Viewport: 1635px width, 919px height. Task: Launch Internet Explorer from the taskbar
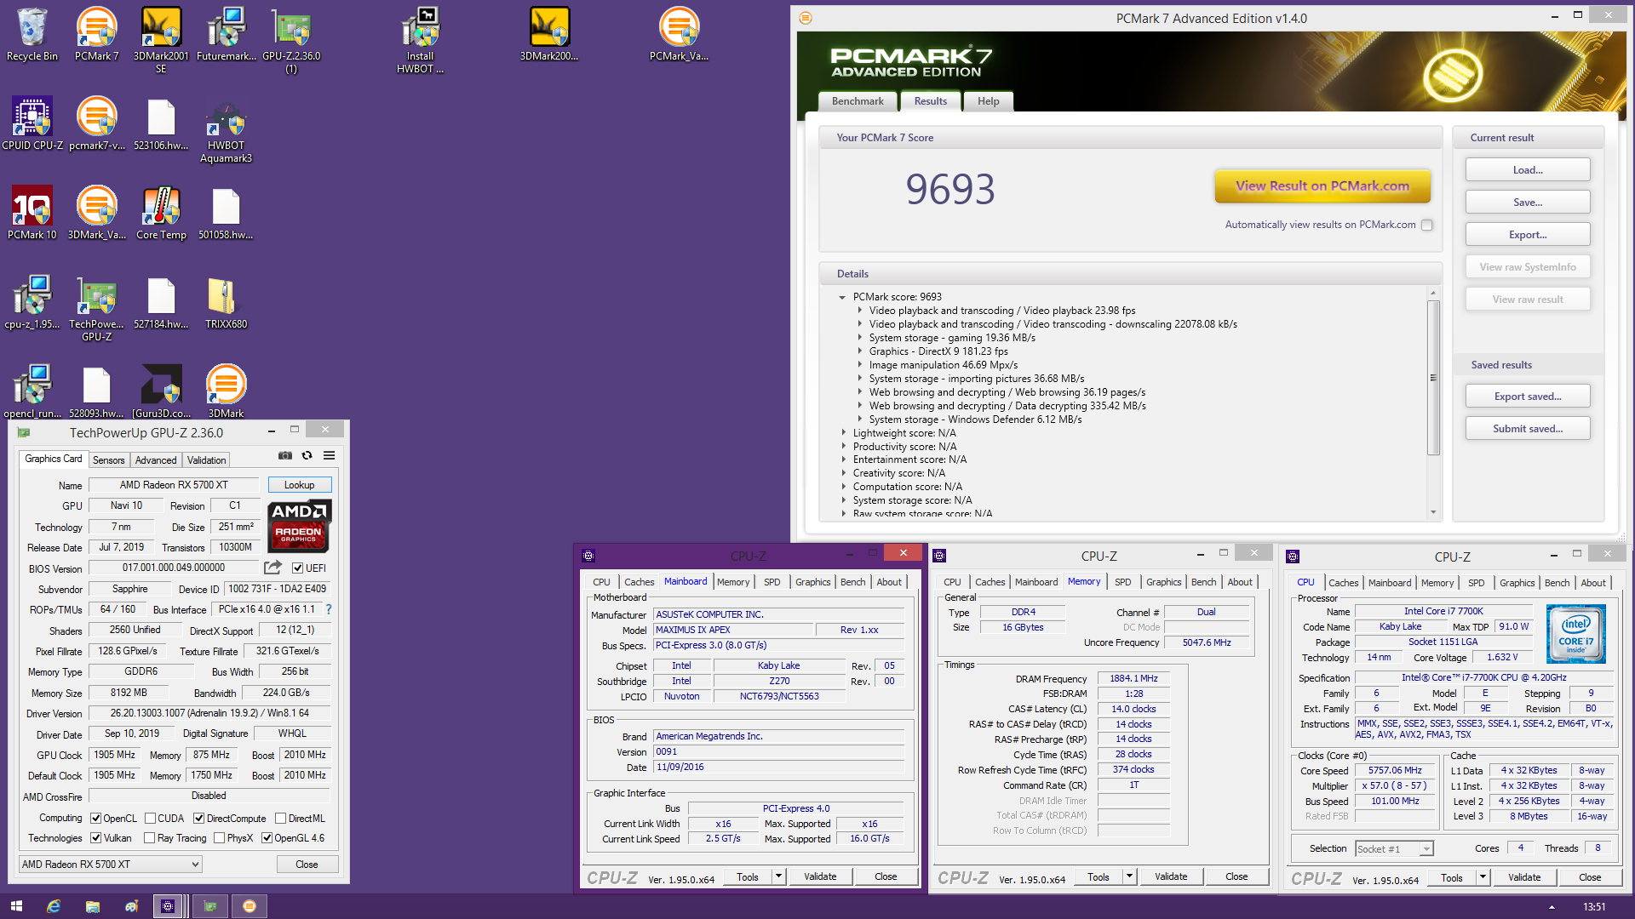point(54,906)
